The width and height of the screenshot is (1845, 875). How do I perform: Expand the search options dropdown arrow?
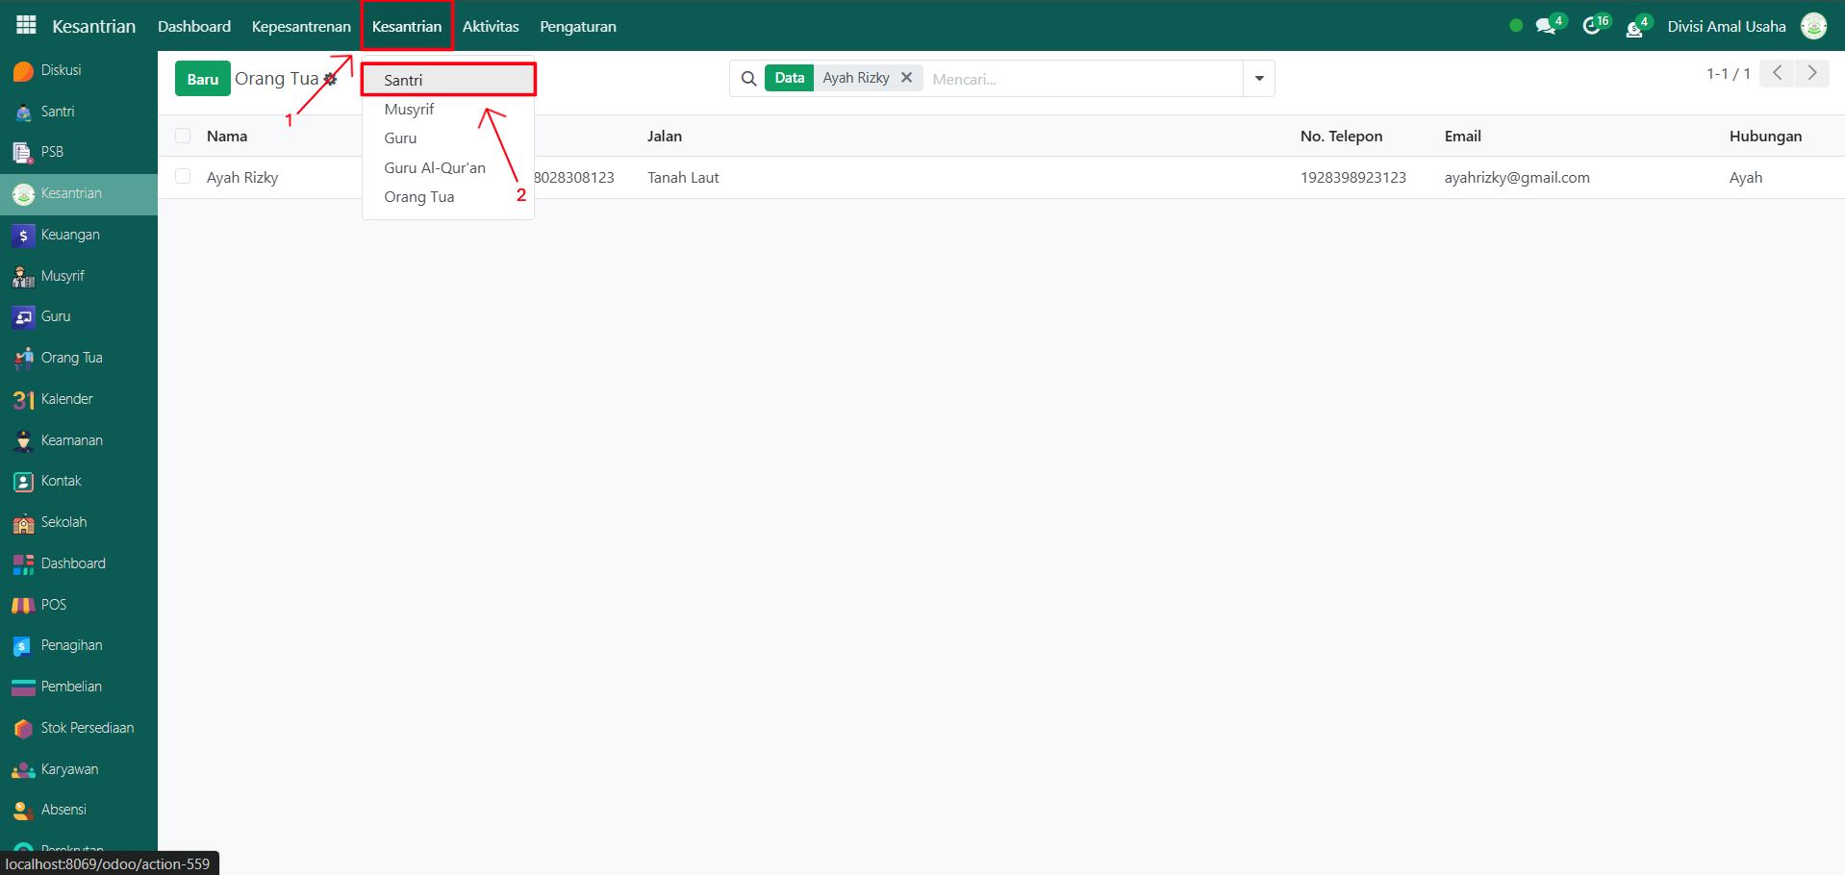click(1258, 79)
